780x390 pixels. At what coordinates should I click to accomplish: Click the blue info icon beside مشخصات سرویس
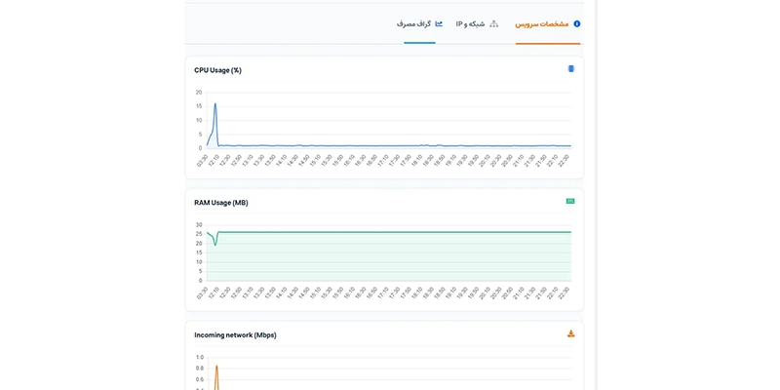tap(577, 23)
